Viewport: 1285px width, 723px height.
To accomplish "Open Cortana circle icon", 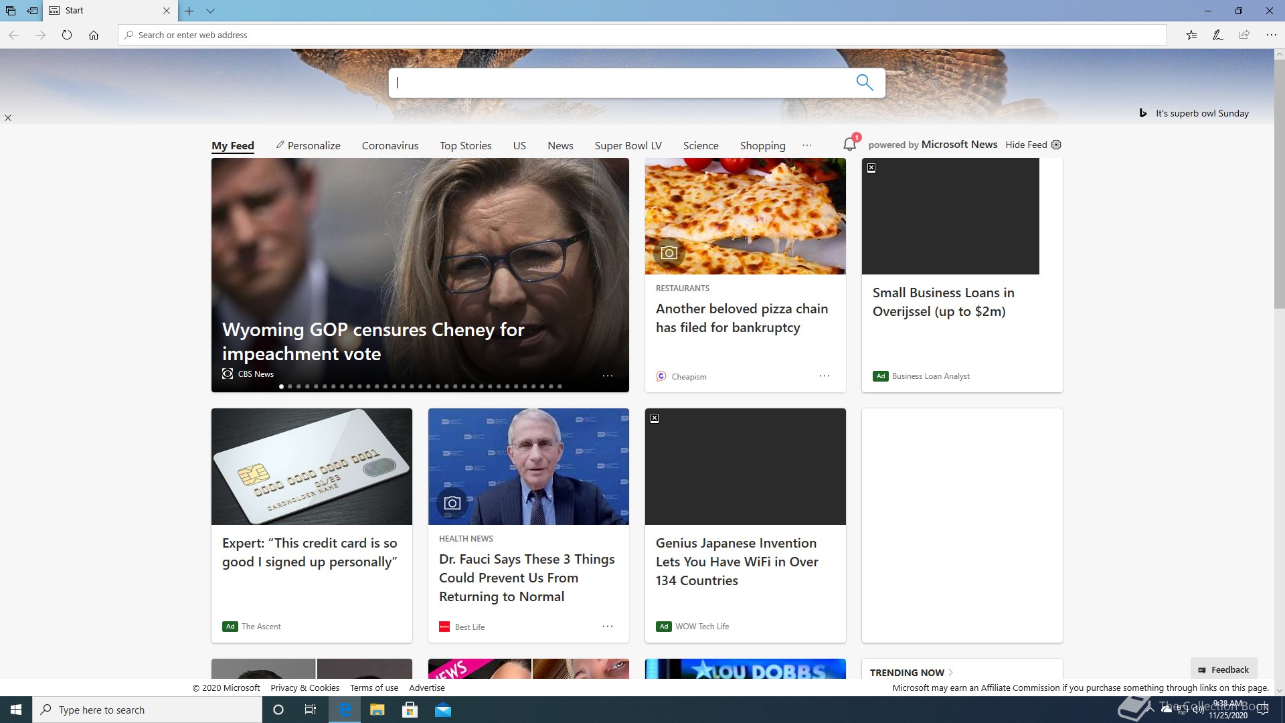I will click(x=278, y=710).
